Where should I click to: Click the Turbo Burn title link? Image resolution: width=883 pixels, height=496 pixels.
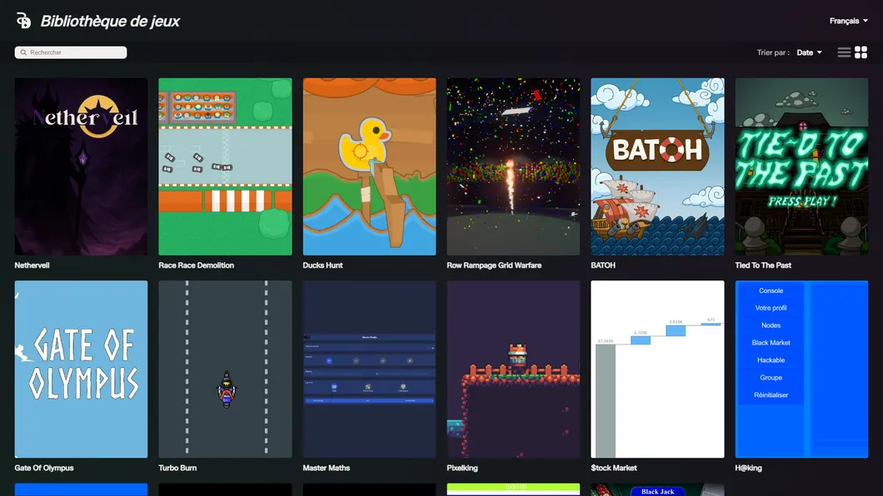(x=177, y=468)
